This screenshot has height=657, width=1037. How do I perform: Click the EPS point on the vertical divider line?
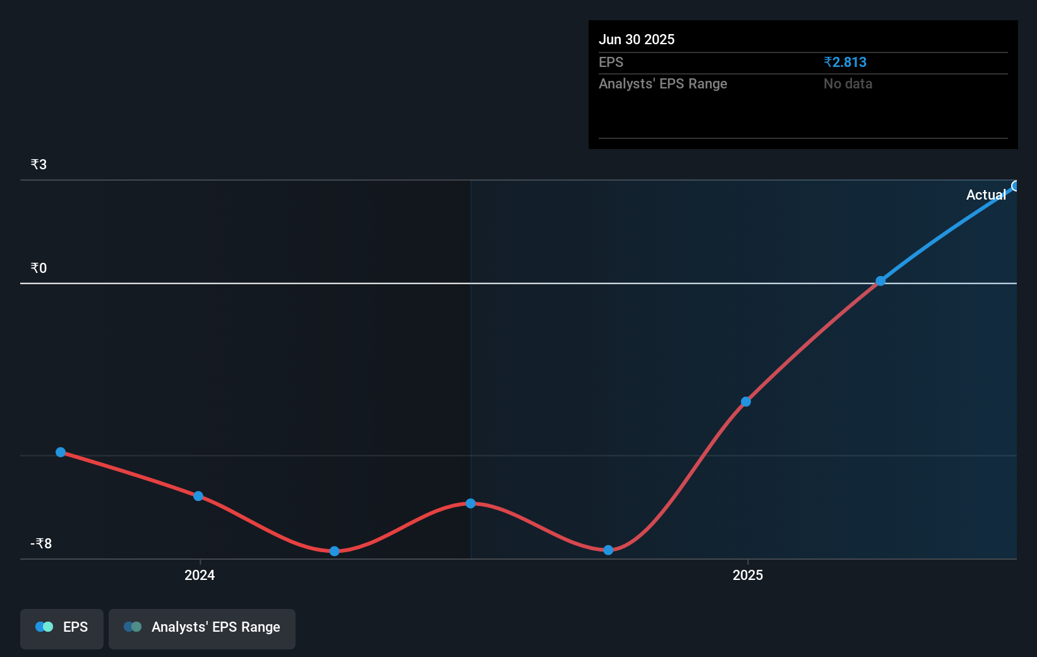(x=471, y=503)
